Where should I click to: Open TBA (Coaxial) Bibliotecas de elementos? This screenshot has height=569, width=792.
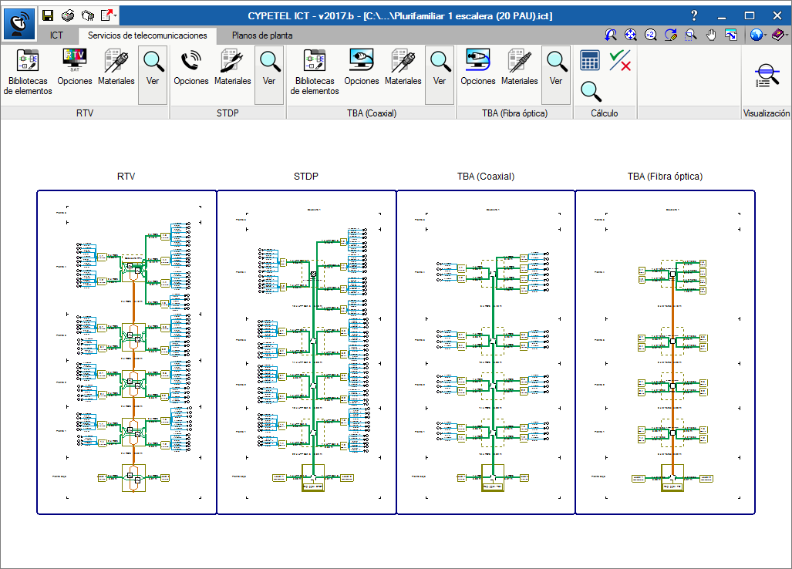pos(315,72)
